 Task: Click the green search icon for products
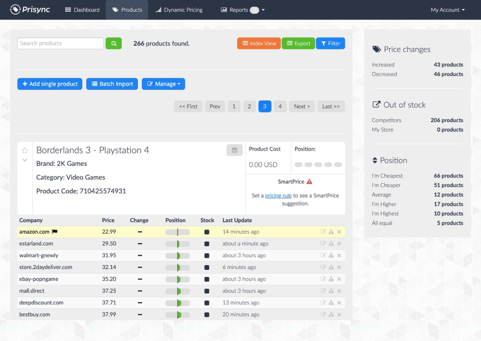coord(113,43)
